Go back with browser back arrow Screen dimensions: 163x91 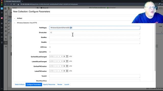click(x=5, y=4)
